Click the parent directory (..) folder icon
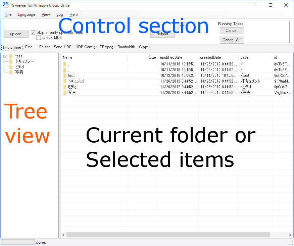 [64, 70]
